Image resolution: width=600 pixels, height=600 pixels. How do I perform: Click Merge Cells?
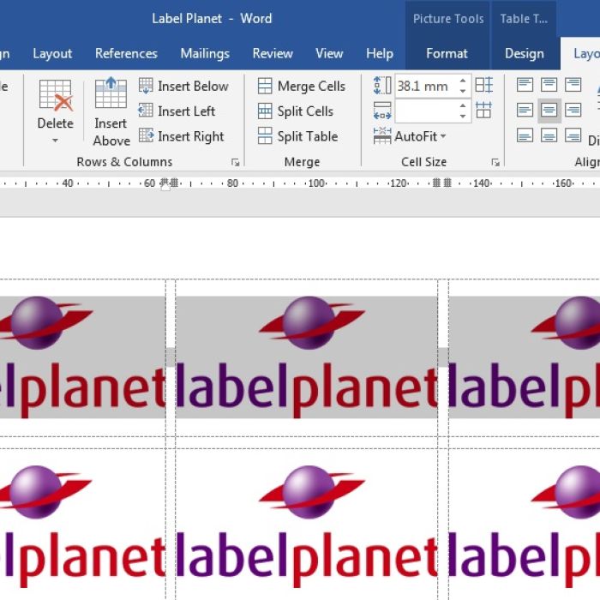pyautogui.click(x=302, y=86)
